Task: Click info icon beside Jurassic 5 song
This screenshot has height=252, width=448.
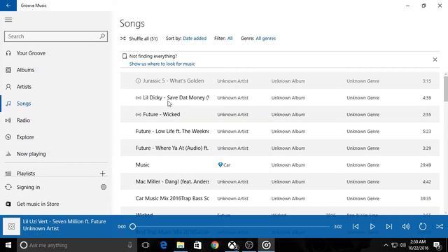Action: 138,81
